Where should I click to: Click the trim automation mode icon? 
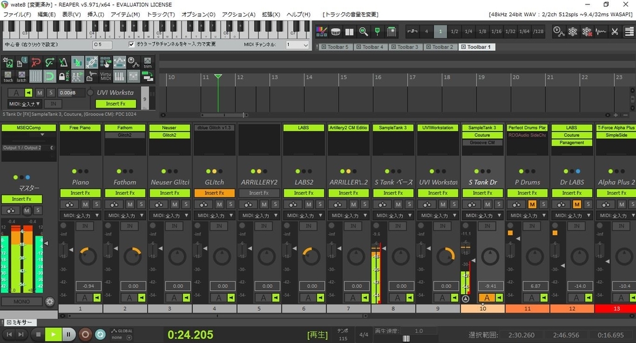coord(148,63)
